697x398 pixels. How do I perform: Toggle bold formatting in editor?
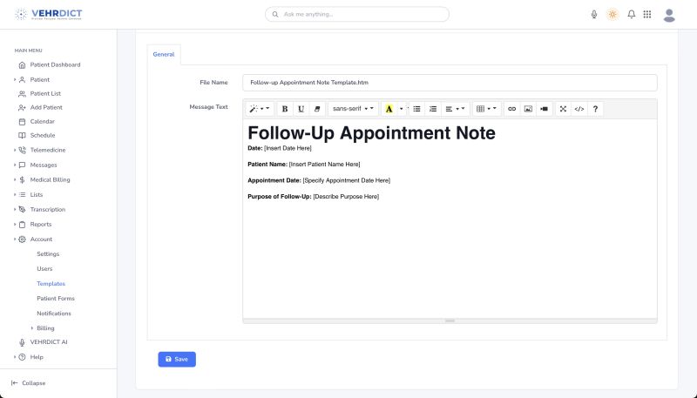[x=284, y=109]
